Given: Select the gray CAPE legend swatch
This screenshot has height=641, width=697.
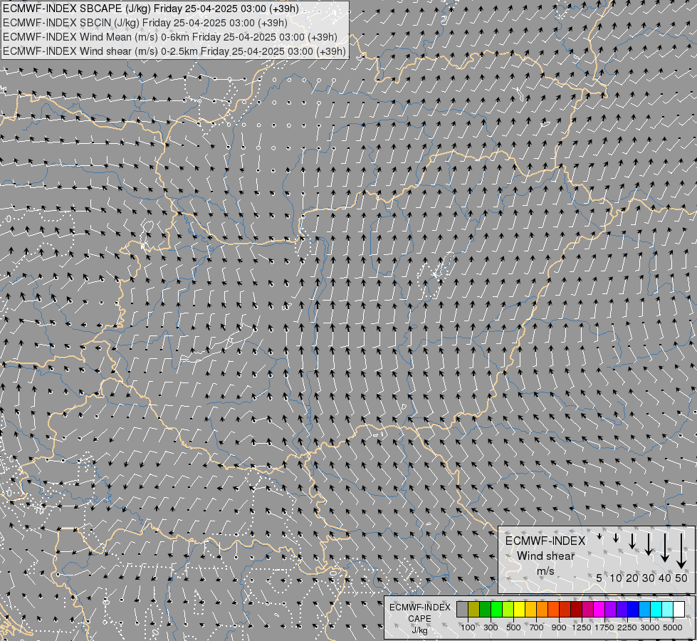Looking at the screenshot, I should click(x=463, y=610).
